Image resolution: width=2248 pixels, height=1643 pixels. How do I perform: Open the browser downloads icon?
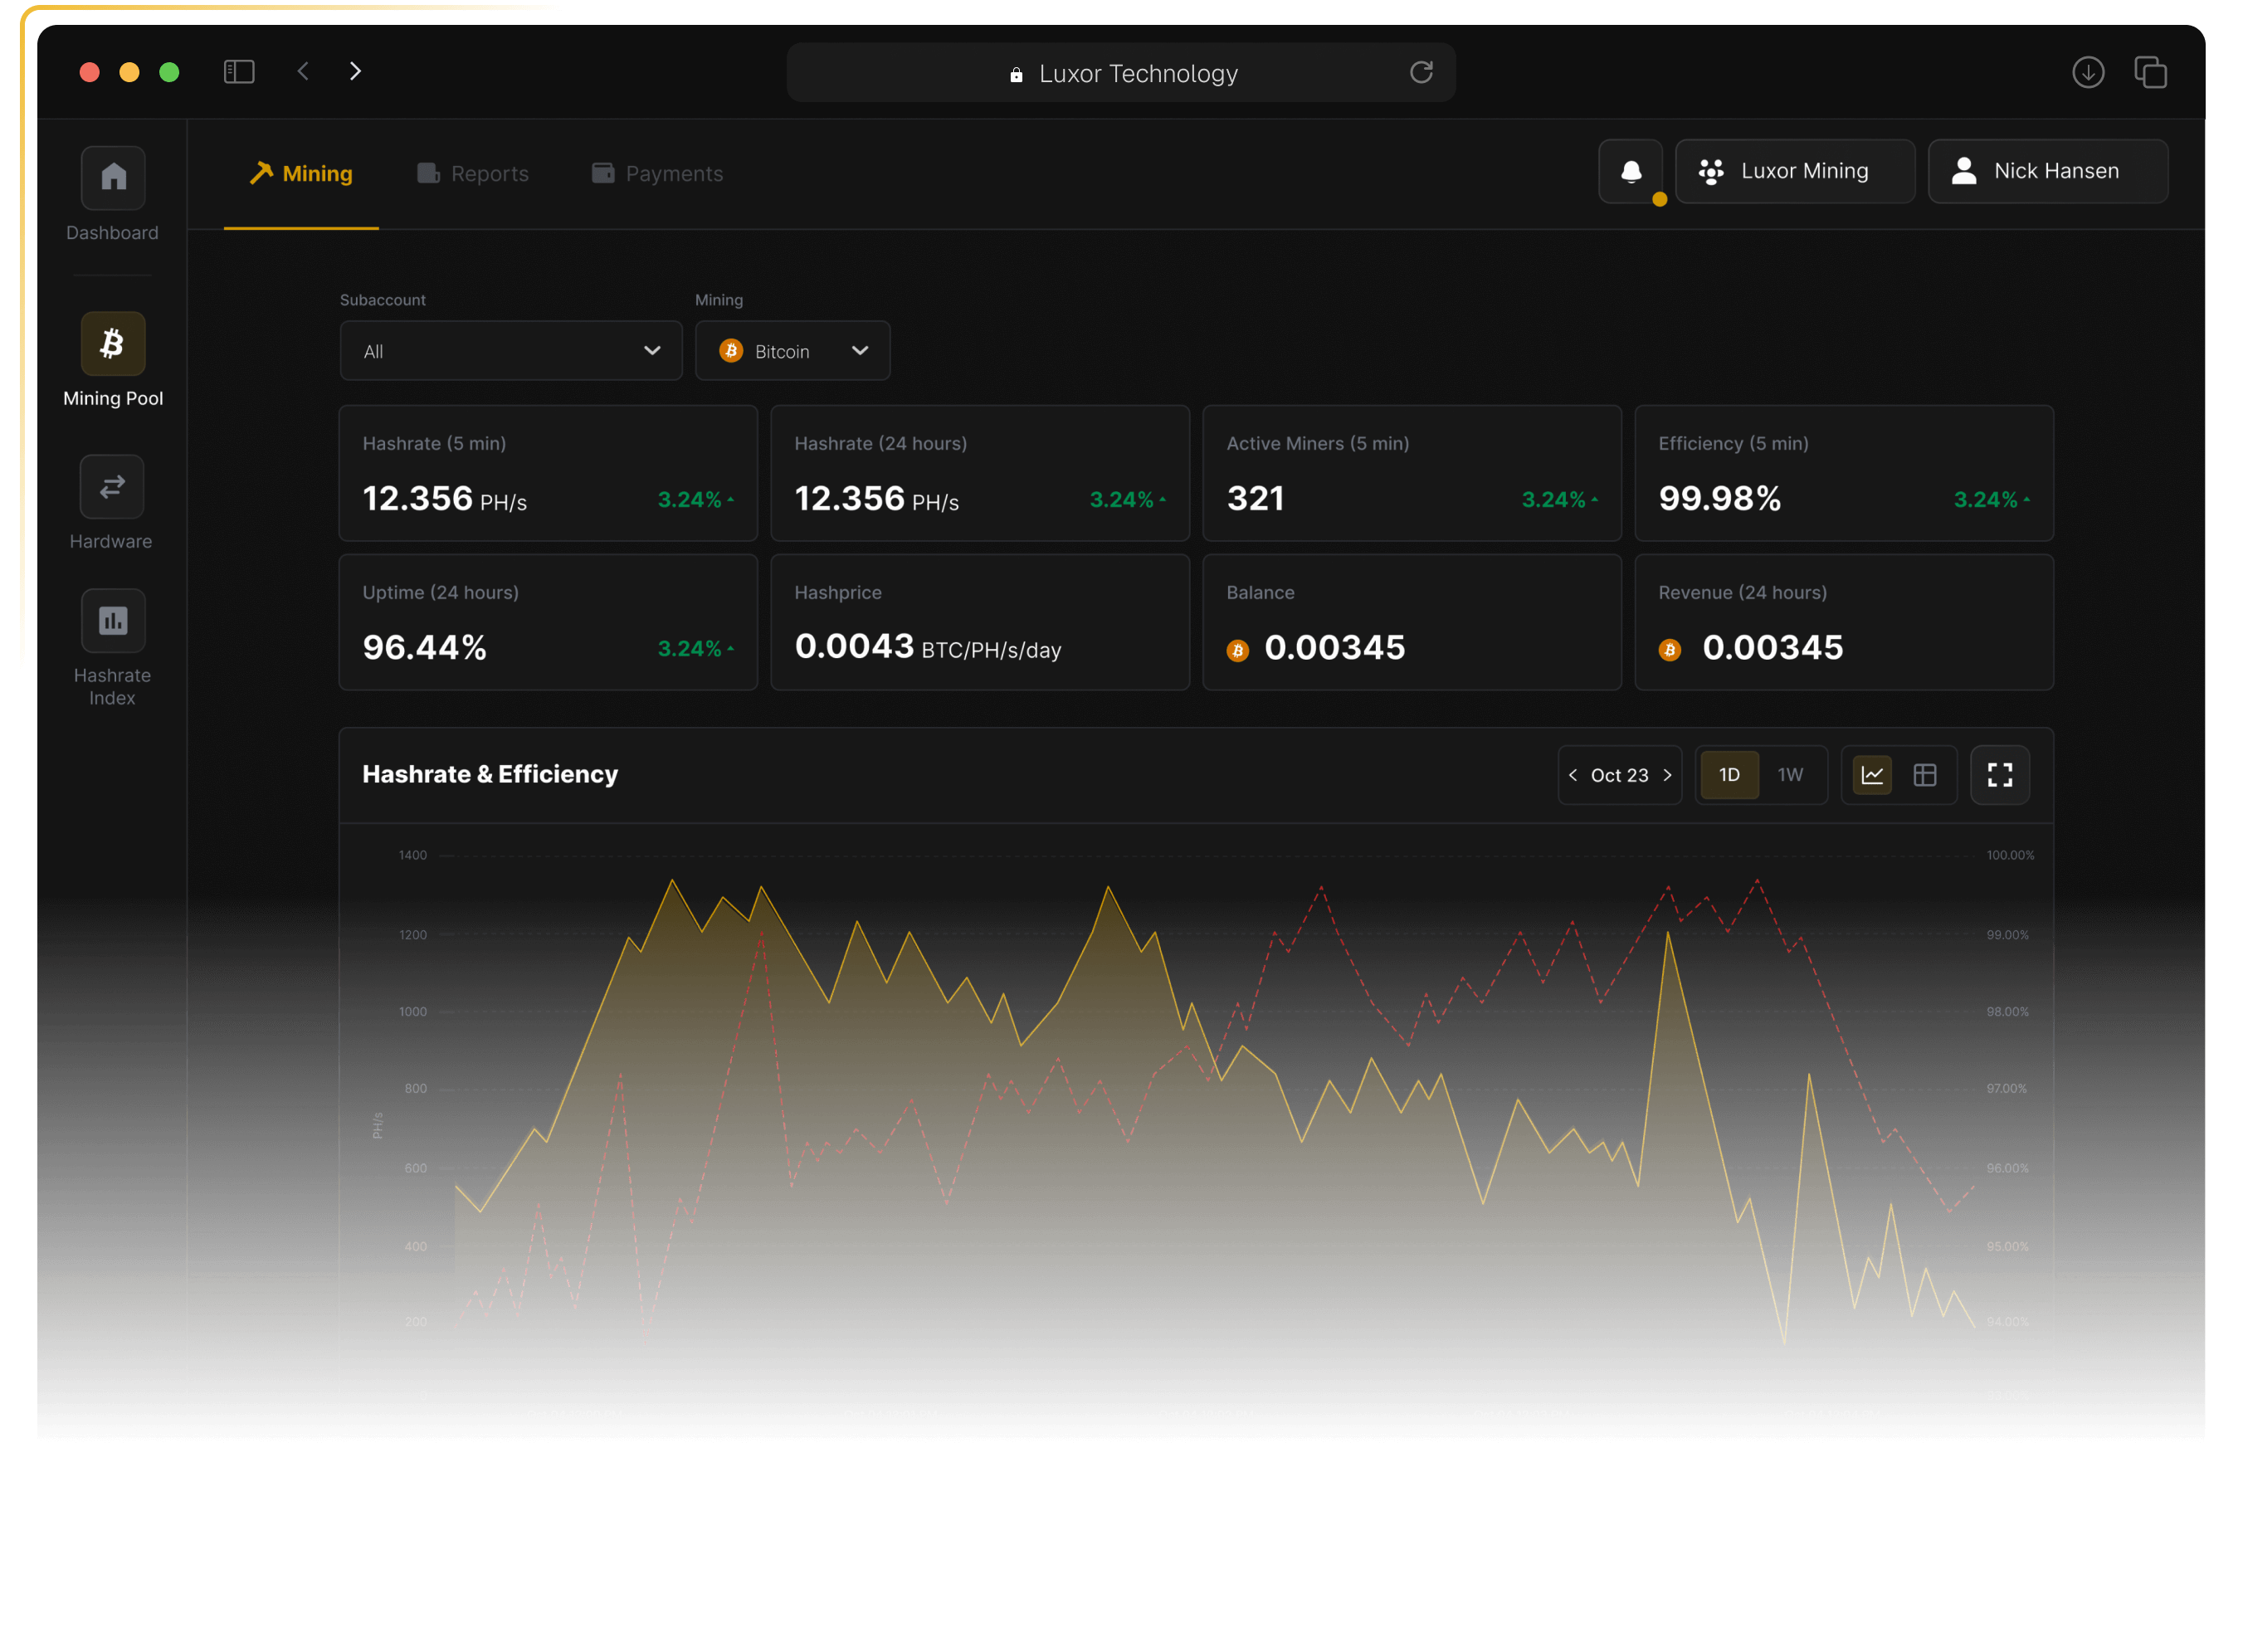point(2088,71)
